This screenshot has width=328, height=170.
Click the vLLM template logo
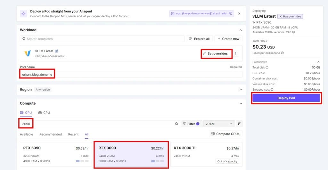(x=28, y=53)
